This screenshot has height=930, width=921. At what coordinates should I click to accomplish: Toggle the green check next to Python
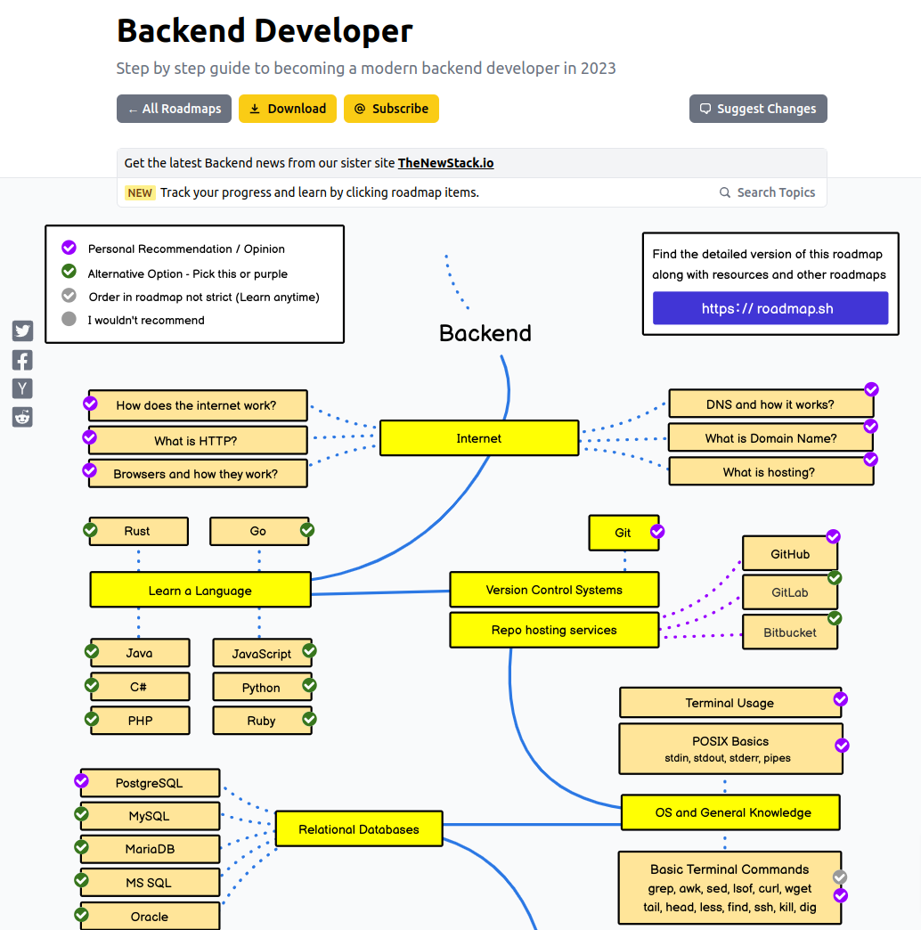(309, 686)
